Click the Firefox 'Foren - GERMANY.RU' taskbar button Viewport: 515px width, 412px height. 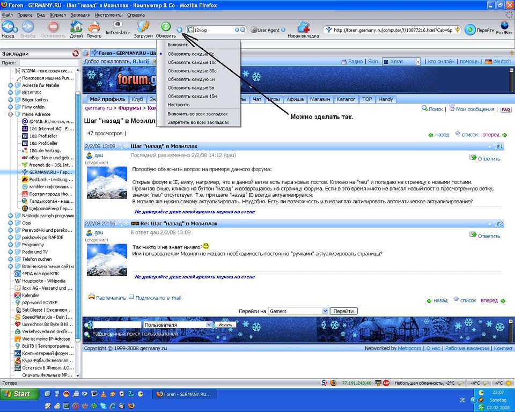[184, 394]
